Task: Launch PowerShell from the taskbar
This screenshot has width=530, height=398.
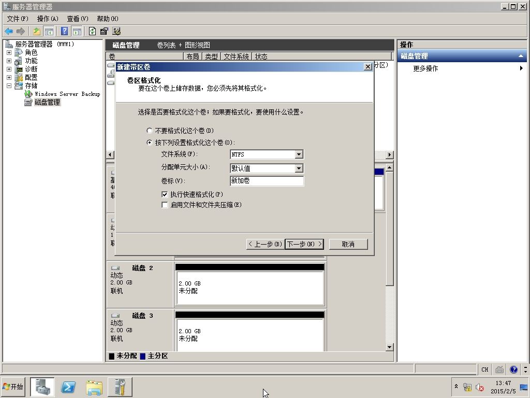Action: [x=68, y=387]
